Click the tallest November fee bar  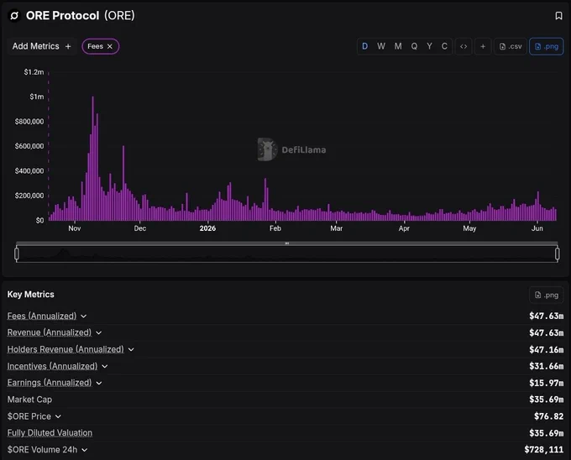[x=93, y=159]
